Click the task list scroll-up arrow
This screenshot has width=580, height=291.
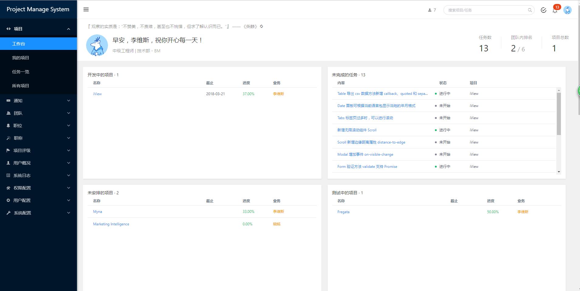(559, 90)
